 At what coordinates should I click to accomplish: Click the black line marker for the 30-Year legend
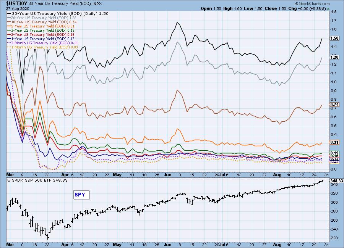pos(9,14)
